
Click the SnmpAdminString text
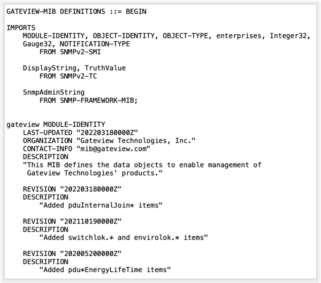[x=53, y=91]
